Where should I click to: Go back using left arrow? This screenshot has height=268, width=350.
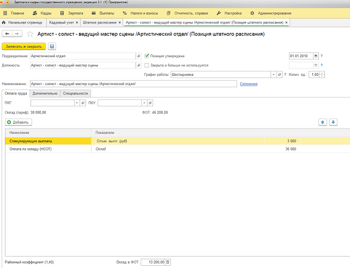[x=8, y=34]
